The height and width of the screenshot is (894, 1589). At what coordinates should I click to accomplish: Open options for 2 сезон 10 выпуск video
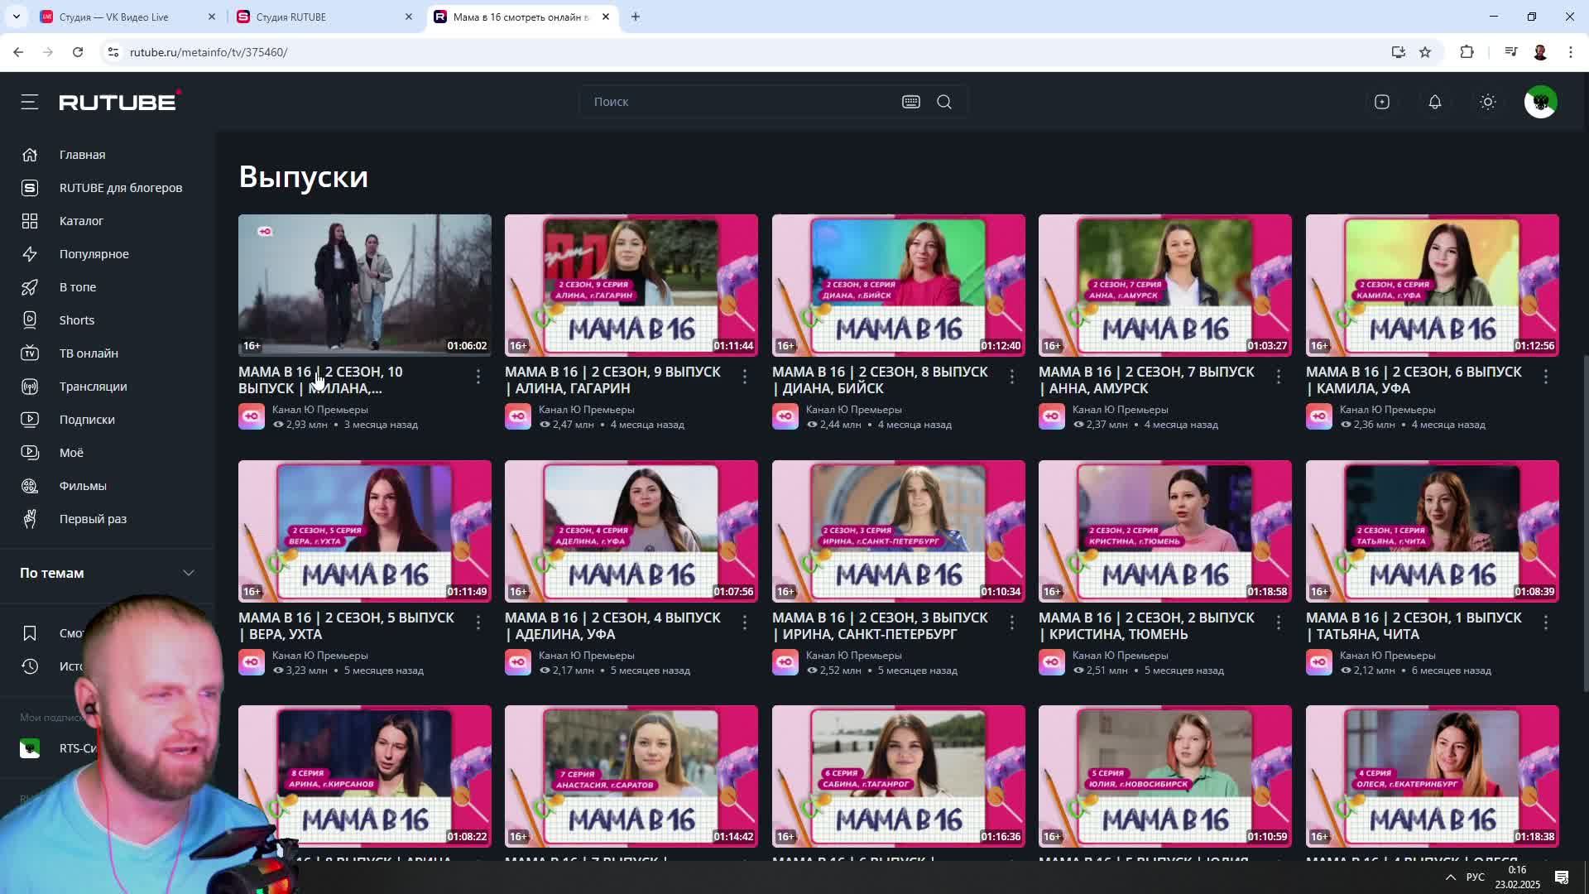(478, 377)
